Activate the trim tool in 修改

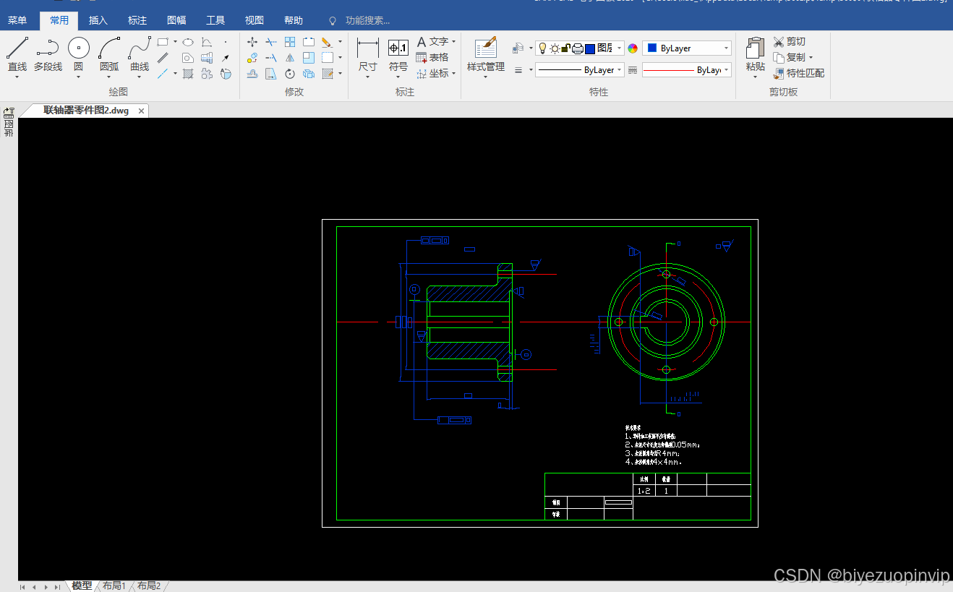pyautogui.click(x=271, y=42)
